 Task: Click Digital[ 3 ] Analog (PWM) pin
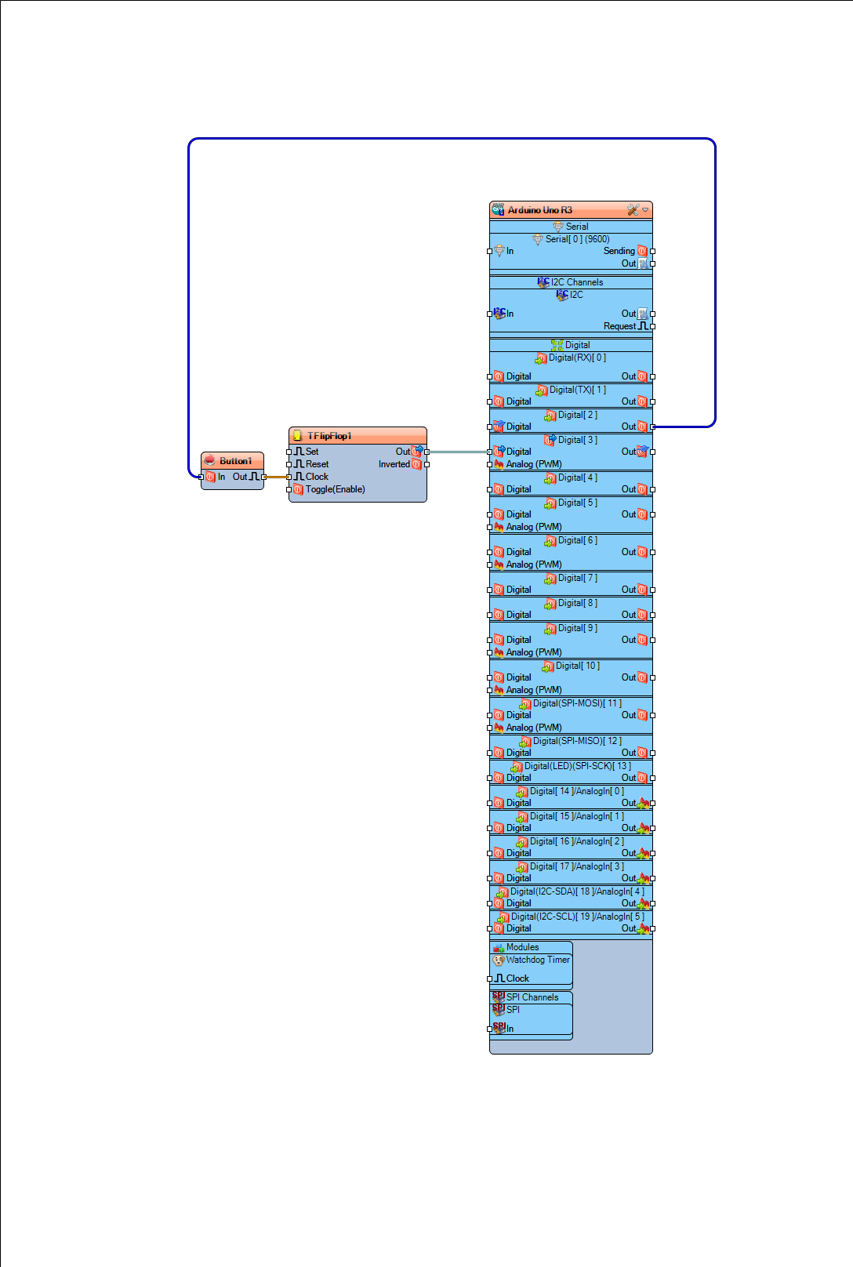click(x=490, y=464)
